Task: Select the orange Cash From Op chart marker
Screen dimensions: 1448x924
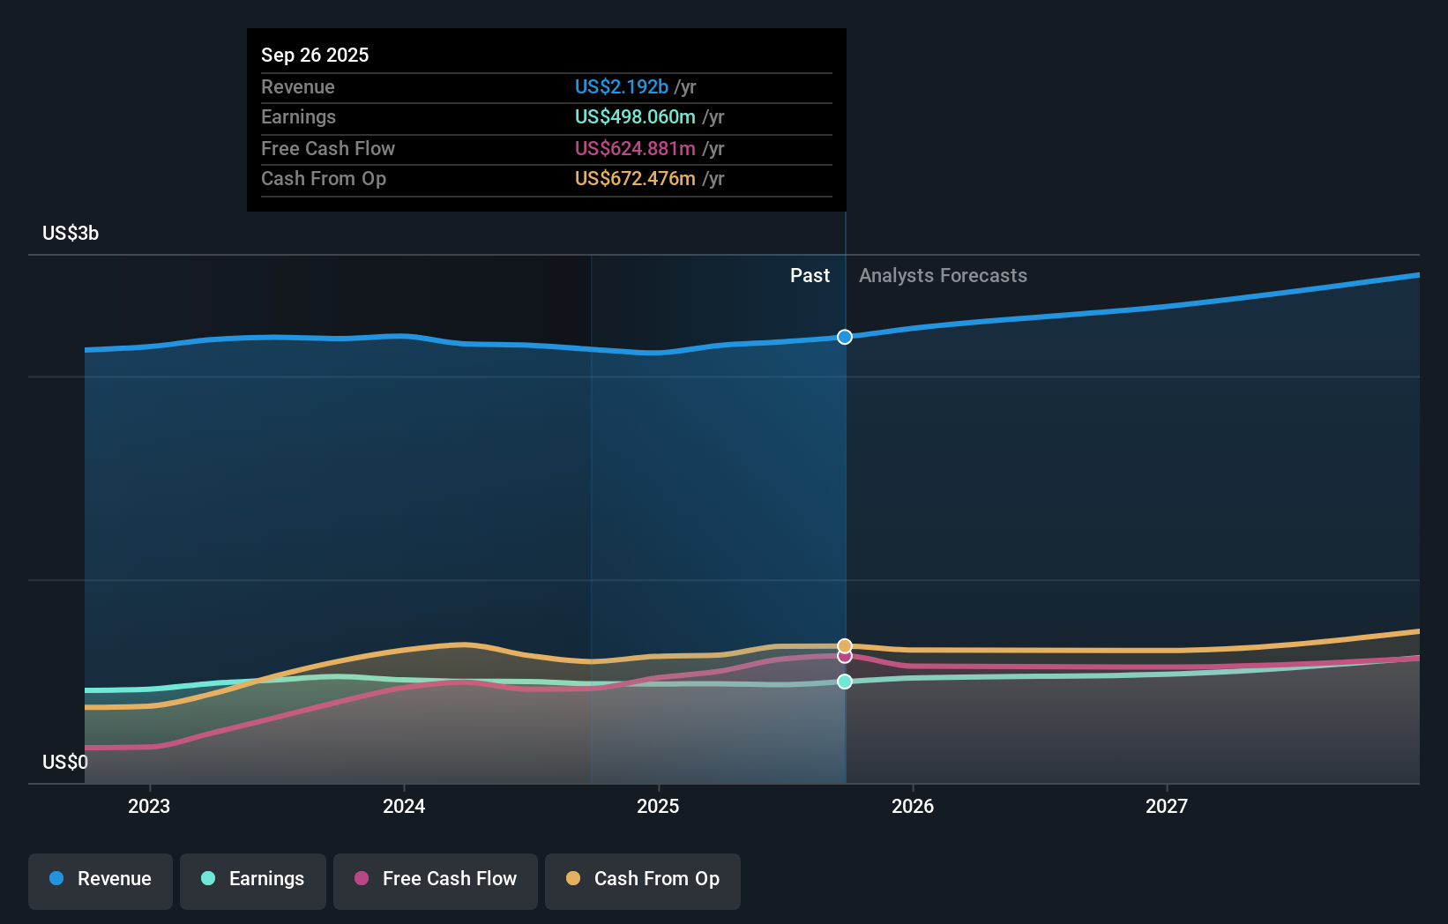Action: (844, 644)
